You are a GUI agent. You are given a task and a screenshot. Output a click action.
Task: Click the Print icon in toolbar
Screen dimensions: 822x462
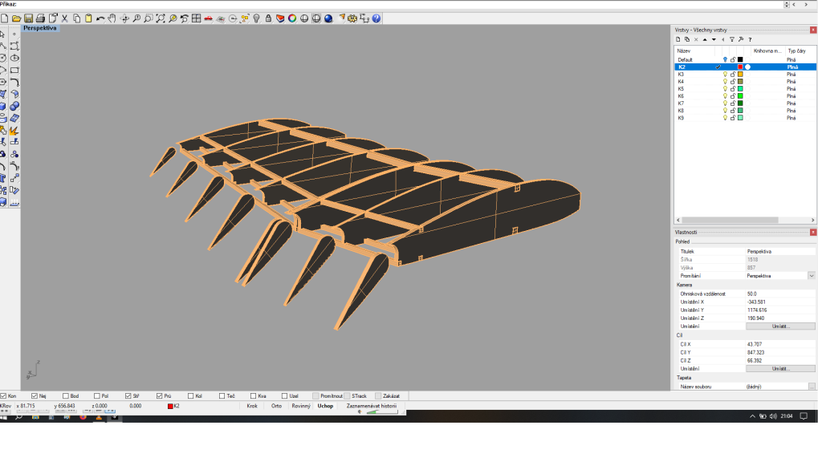click(40, 18)
